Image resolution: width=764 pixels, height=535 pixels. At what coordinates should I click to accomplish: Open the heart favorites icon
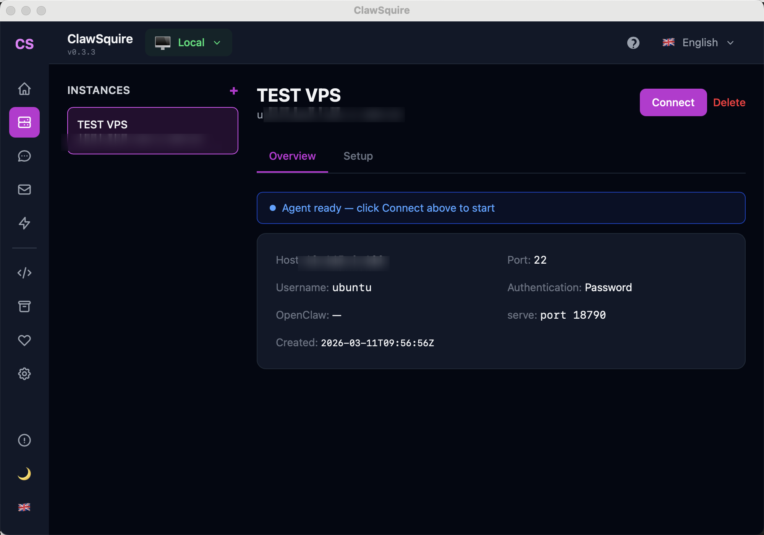[x=24, y=340]
